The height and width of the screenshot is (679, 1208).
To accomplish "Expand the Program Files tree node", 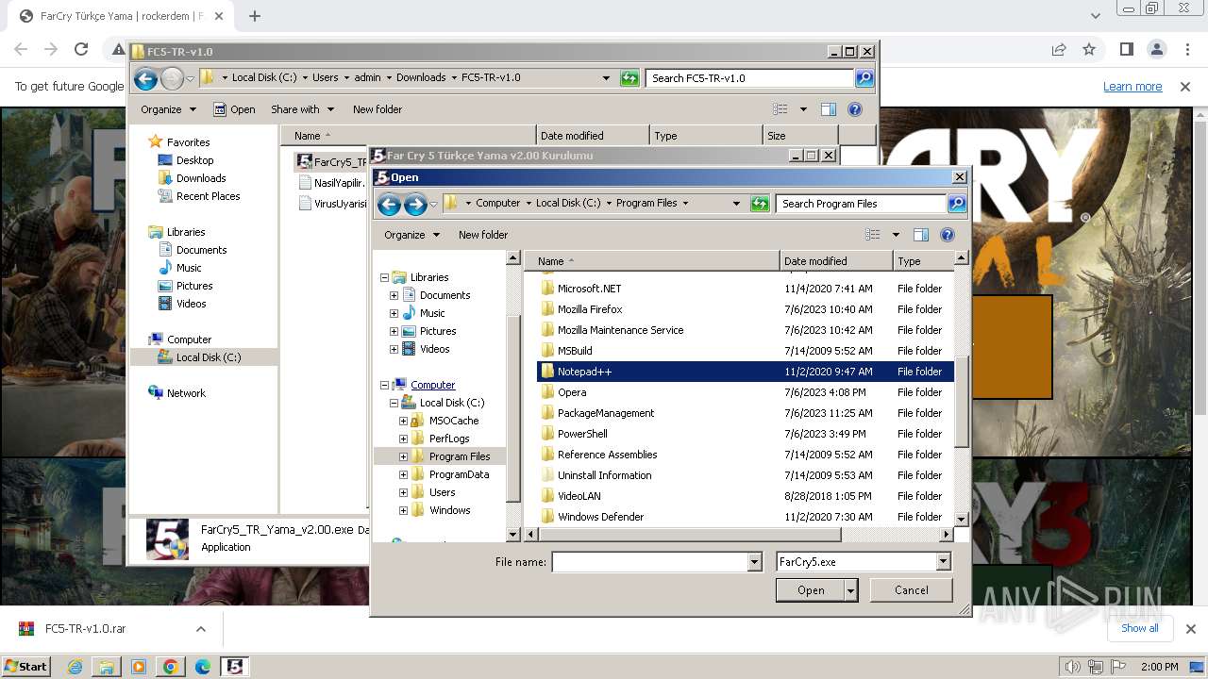I will [403, 456].
